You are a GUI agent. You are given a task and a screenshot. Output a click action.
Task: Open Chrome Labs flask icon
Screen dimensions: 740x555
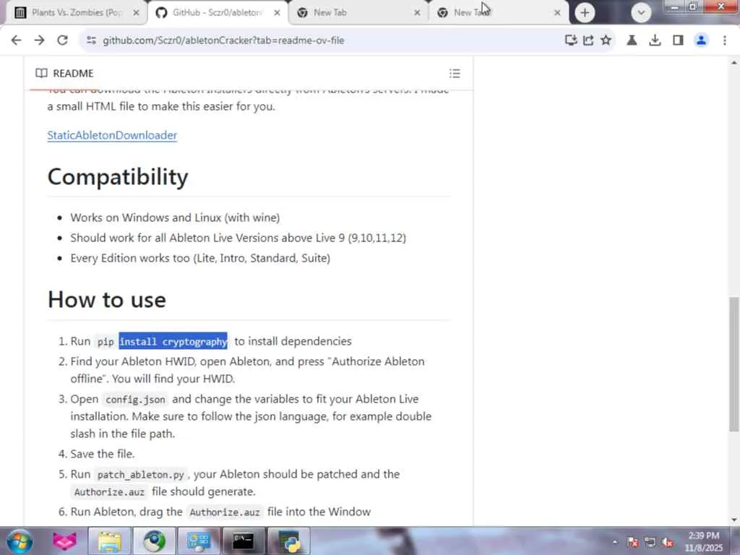[x=632, y=40]
